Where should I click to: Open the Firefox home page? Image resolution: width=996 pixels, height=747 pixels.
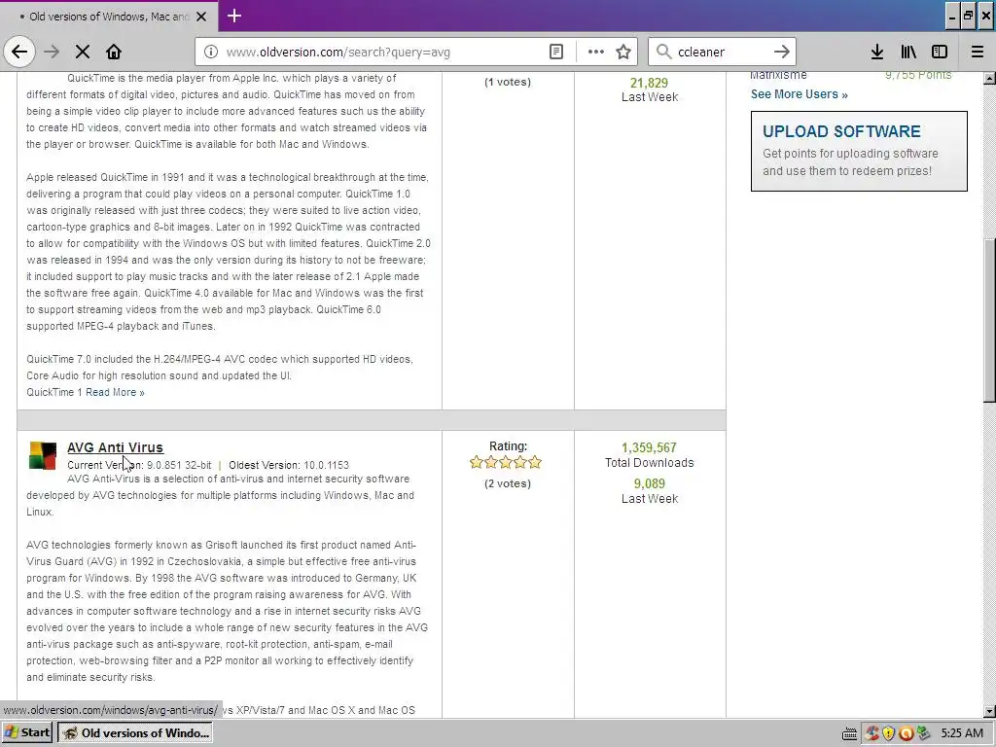tap(114, 52)
